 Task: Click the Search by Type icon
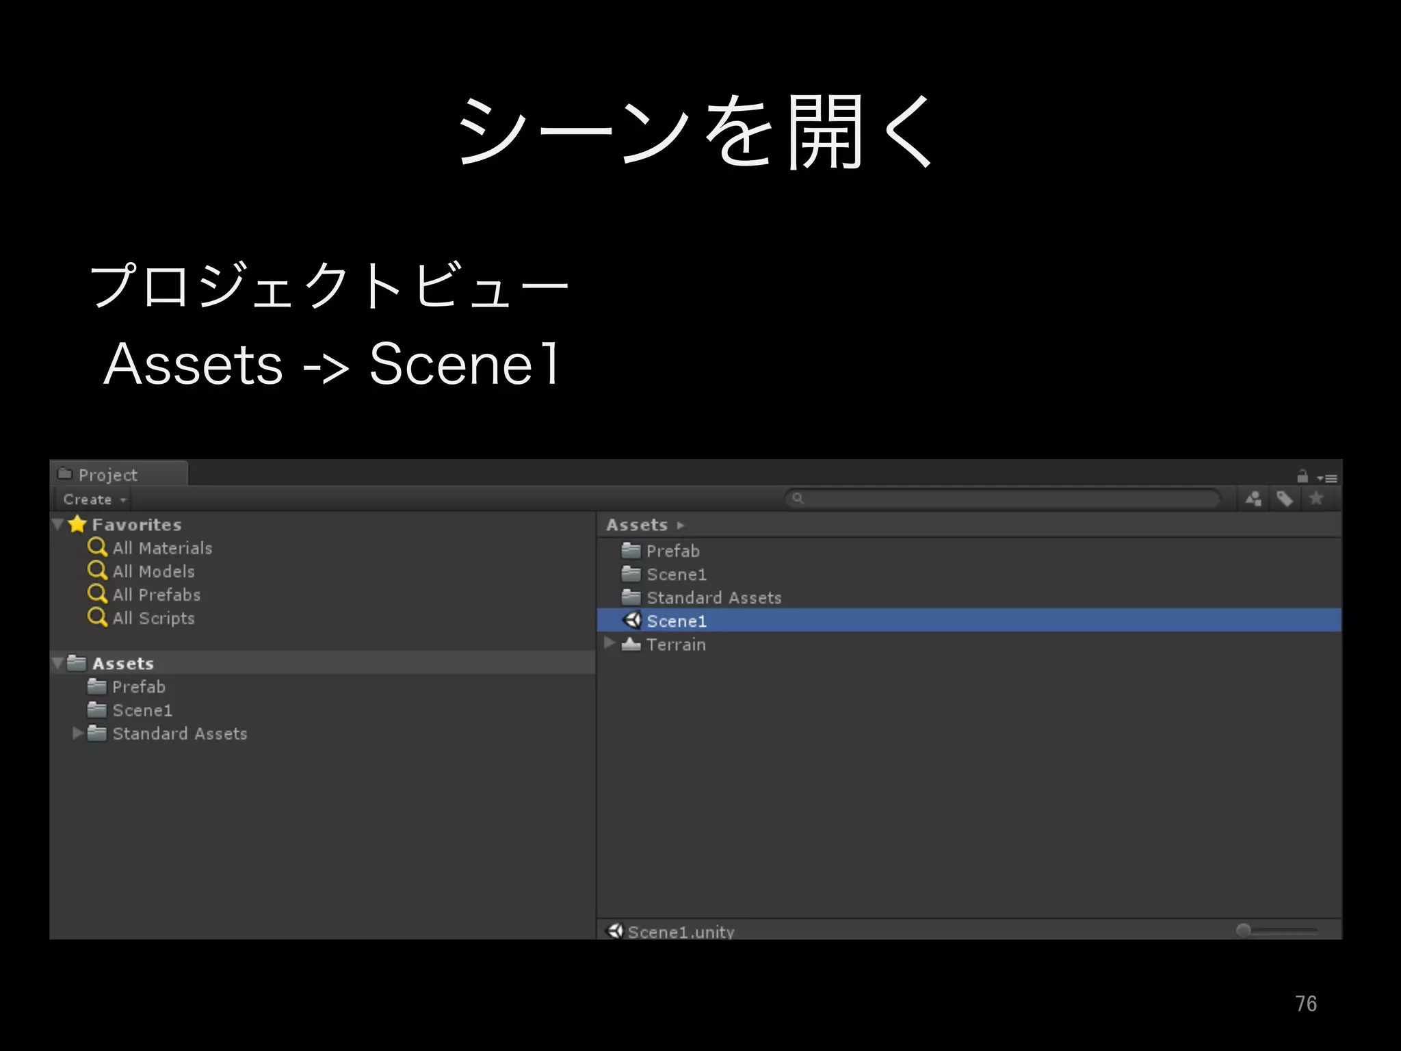tap(1253, 499)
